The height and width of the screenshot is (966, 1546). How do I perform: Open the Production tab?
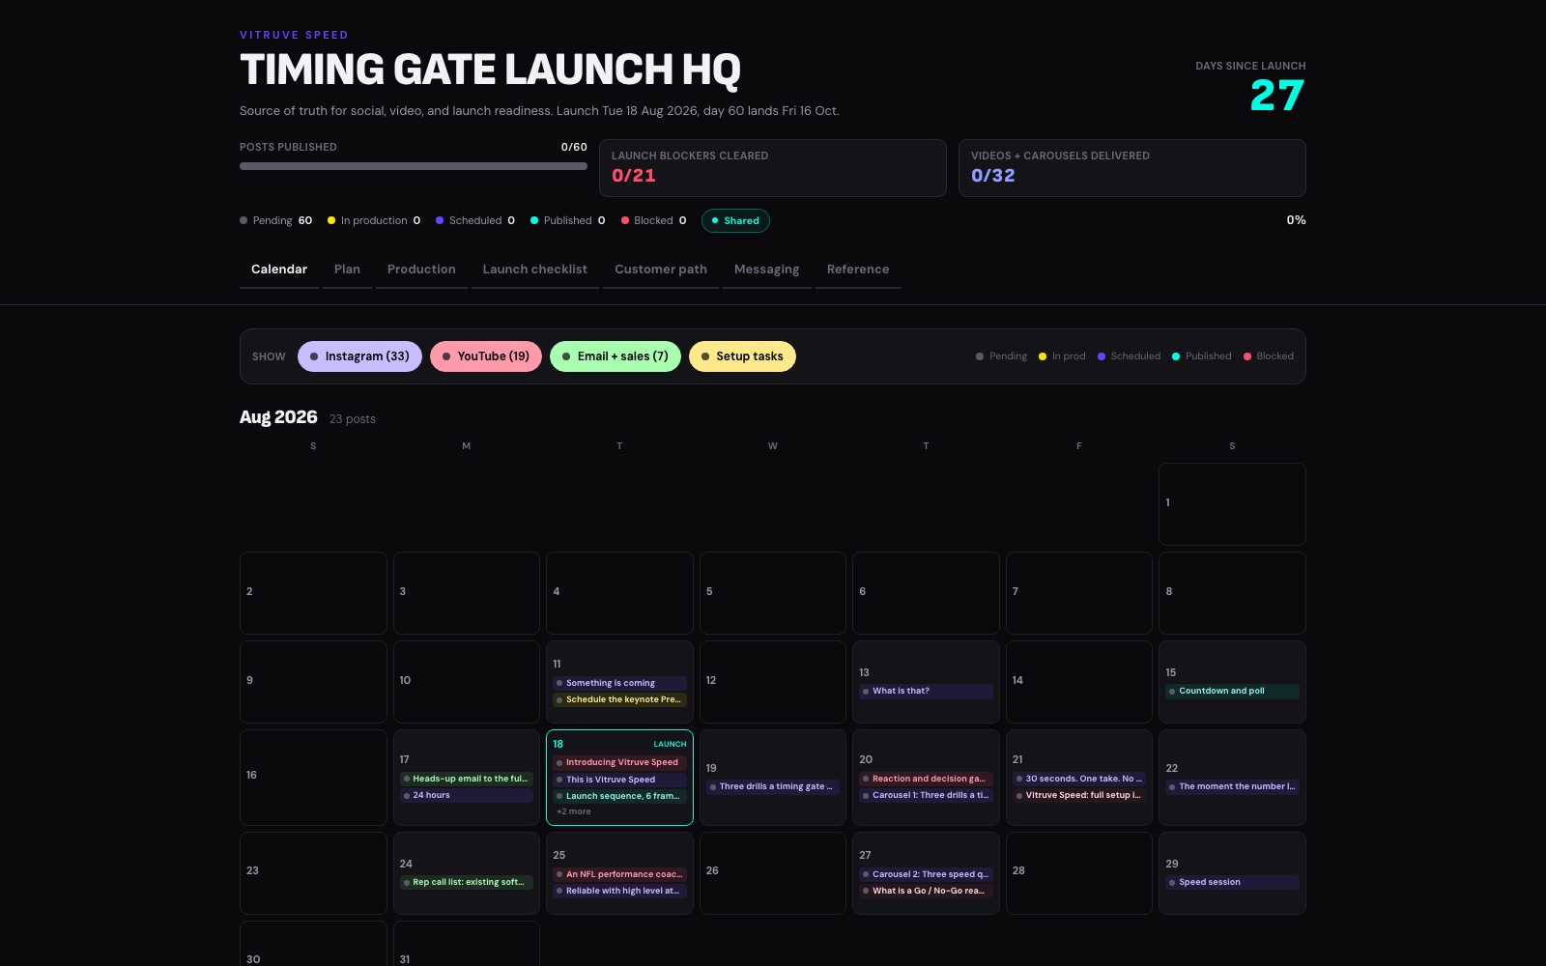[x=421, y=270]
